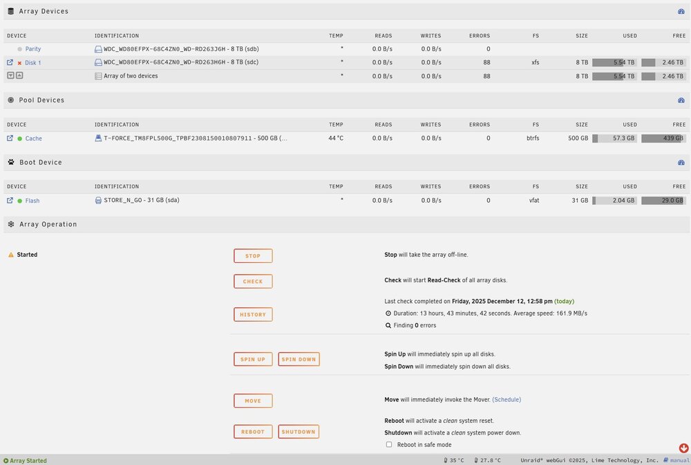Stop the array
Image resolution: width=691 pixels, height=465 pixels.
tap(253, 256)
